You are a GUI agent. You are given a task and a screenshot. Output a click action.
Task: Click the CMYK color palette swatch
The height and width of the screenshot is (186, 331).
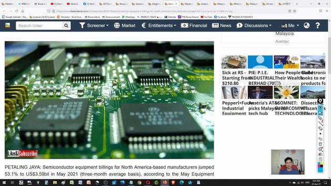pyautogui.click(x=320, y=164)
